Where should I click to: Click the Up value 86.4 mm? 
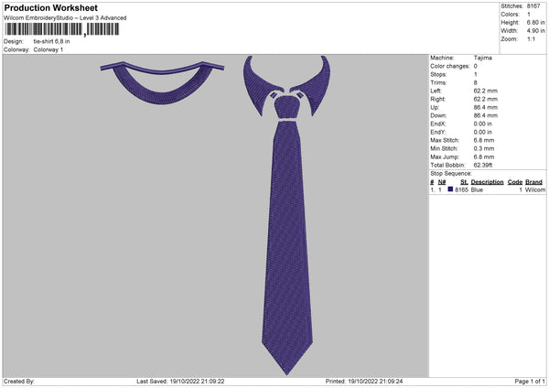[x=485, y=107]
